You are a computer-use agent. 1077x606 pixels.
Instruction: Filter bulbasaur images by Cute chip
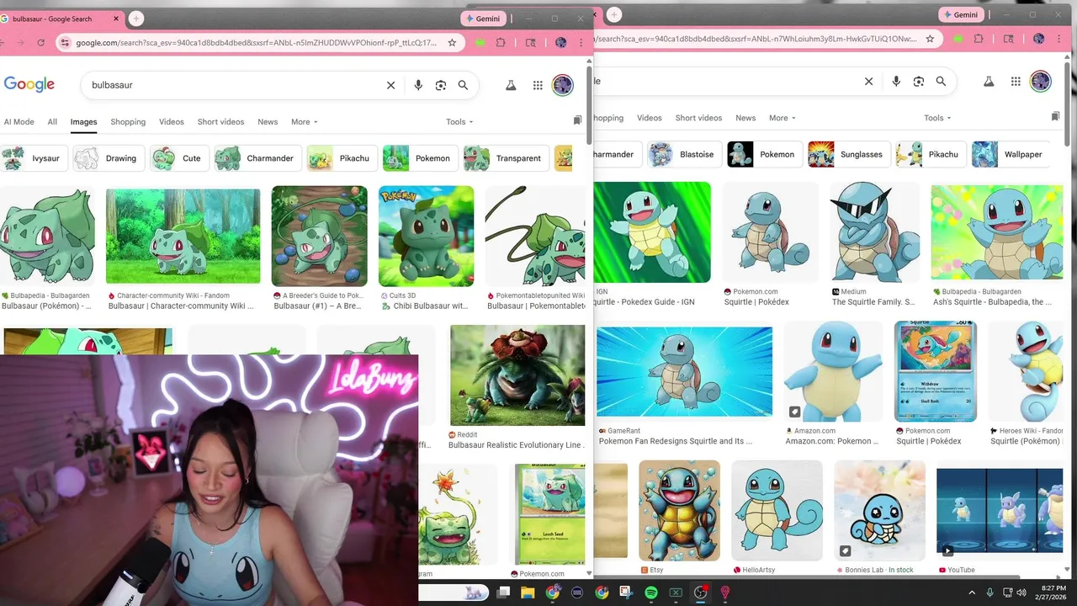click(x=179, y=158)
